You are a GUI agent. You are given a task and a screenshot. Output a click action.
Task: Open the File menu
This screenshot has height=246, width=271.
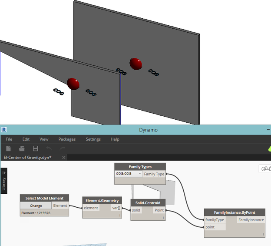point(9,139)
